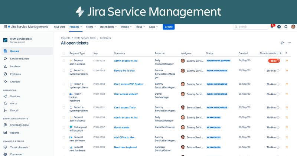The width and height of the screenshot is (297, 156).
Task: Open the user profile avatar
Action: (293, 26)
